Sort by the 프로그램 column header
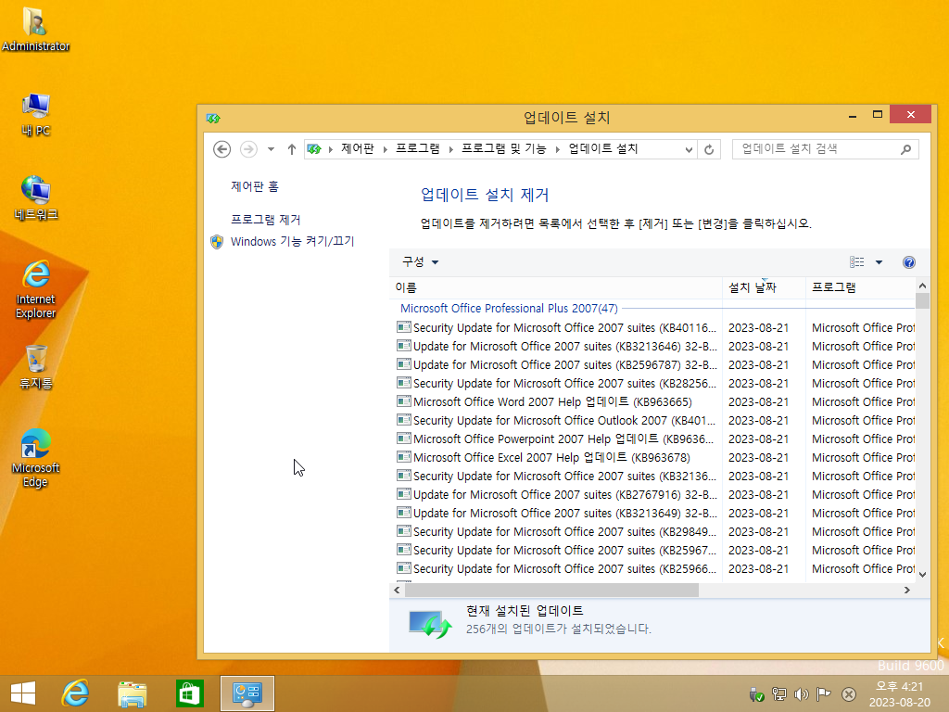The image size is (949, 712). [x=860, y=287]
